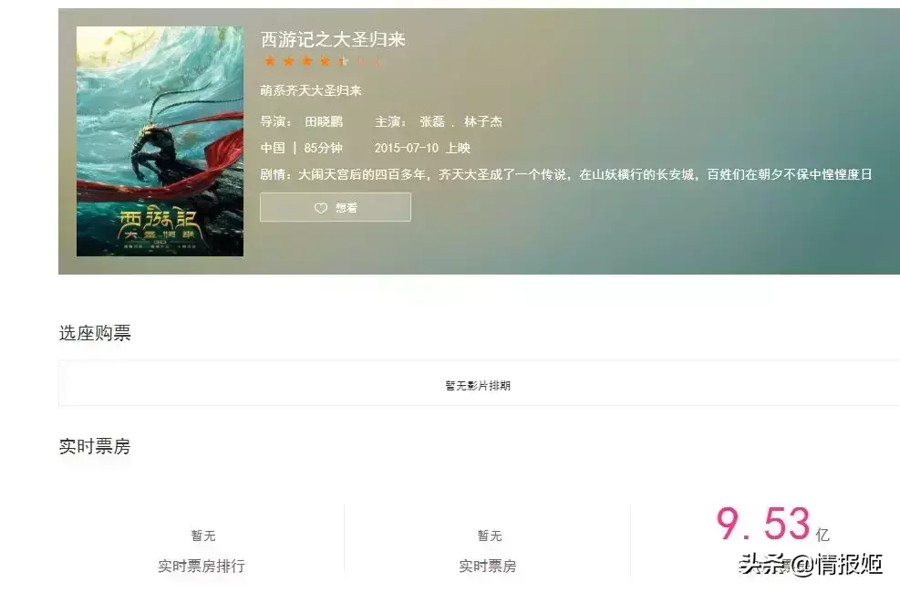
Task: Click the 2015-07-10 上映 release date
Action: (x=422, y=148)
